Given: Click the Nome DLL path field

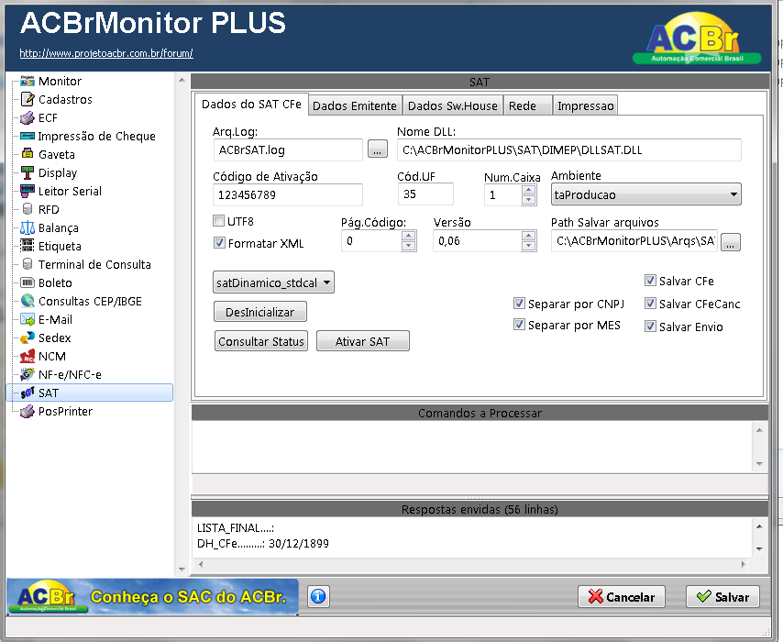Looking at the screenshot, I should 568,149.
